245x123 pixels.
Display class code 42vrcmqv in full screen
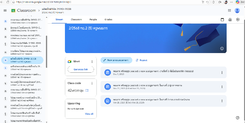[87, 90]
